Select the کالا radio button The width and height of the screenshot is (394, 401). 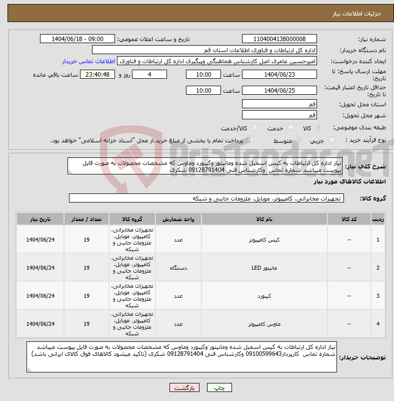click(318, 127)
